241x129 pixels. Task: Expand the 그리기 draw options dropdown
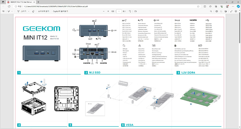pos(29,11)
